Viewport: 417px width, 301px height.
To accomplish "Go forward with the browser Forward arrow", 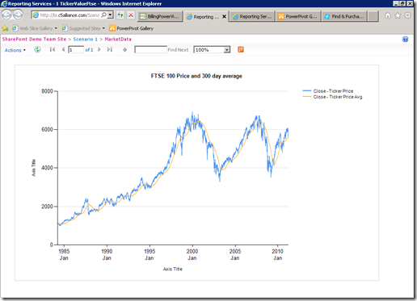I will click(18, 15).
